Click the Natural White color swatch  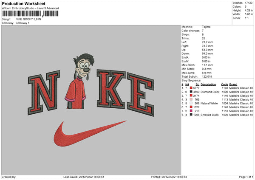coord(191,103)
